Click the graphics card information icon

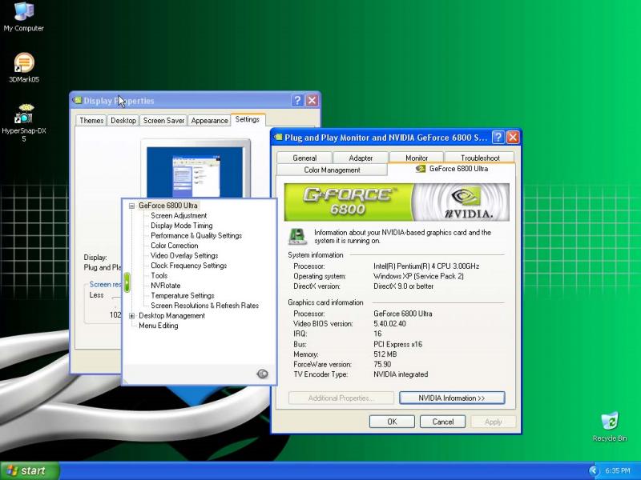pyautogui.click(x=297, y=236)
